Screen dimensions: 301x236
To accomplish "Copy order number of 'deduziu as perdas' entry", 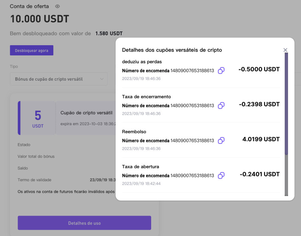I will pyautogui.click(x=221, y=70).
